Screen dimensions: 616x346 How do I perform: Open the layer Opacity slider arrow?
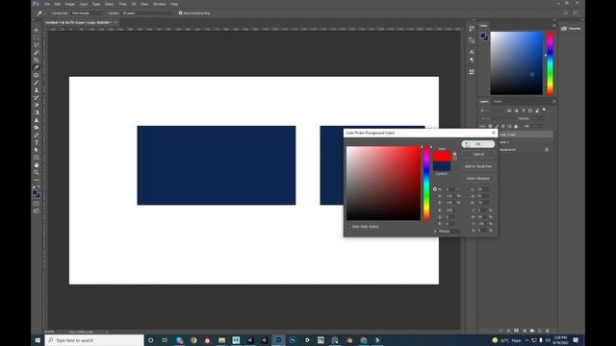coord(543,118)
